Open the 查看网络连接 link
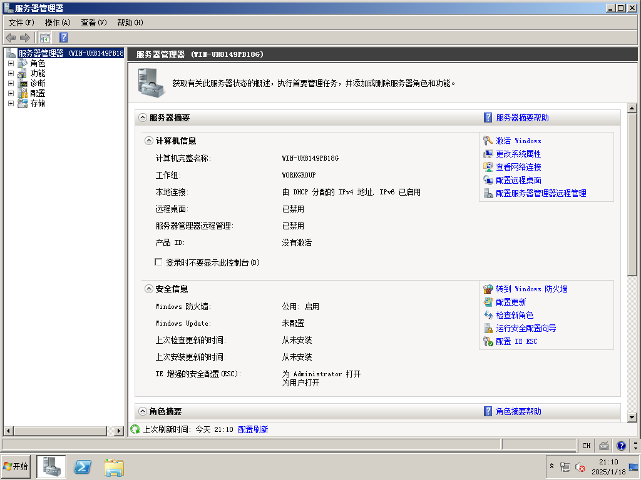Screen dimensions: 641x480 [x=518, y=167]
